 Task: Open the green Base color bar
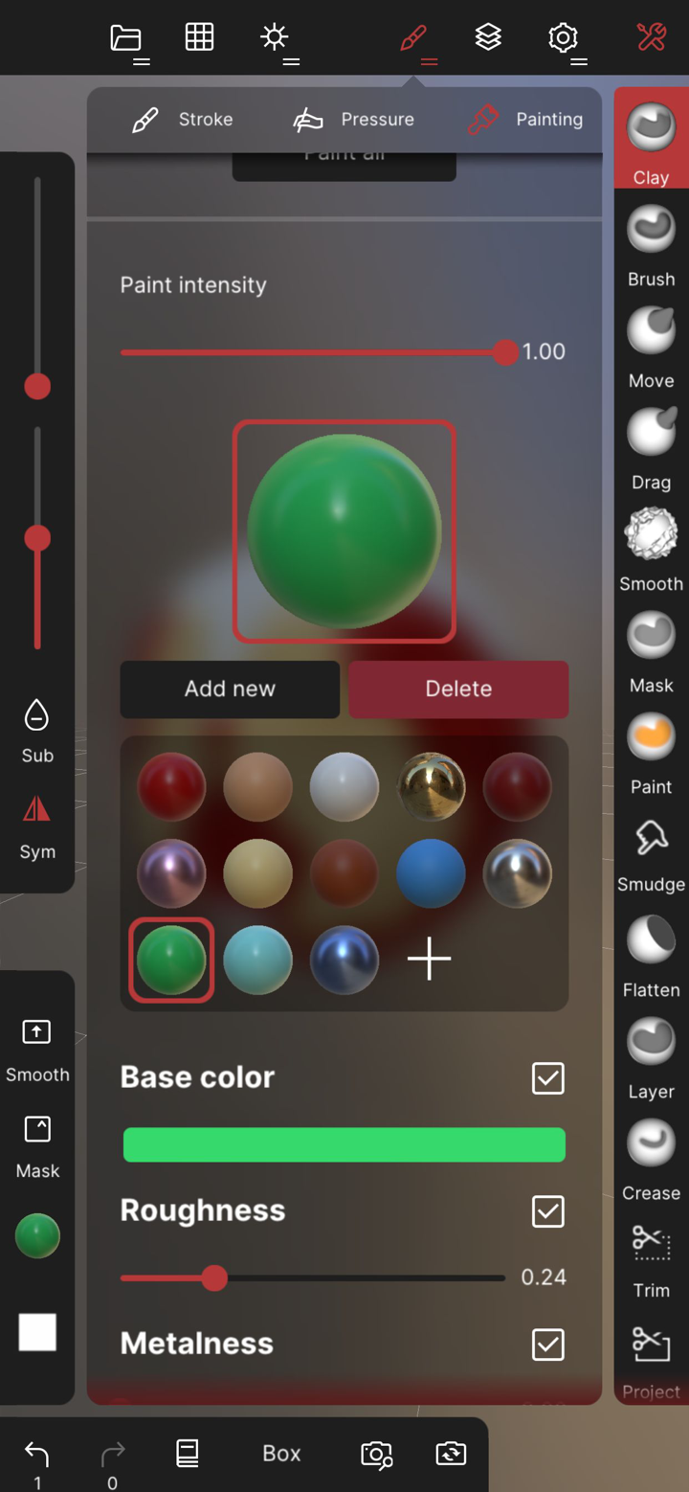click(x=344, y=1144)
